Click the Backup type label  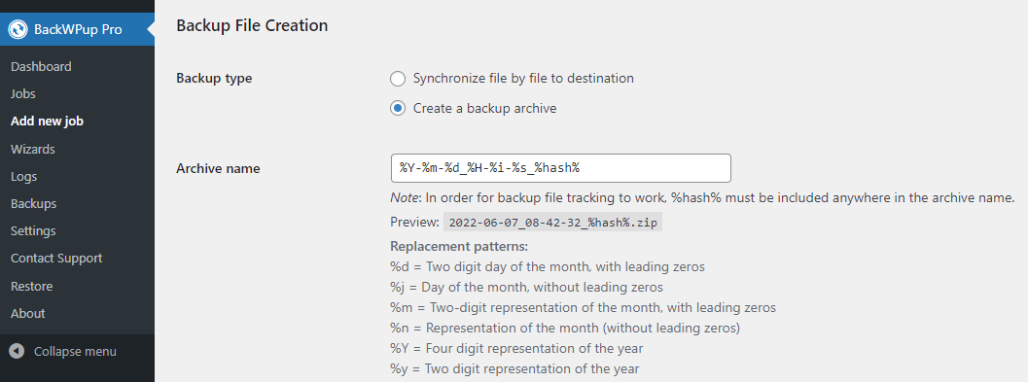tap(214, 79)
